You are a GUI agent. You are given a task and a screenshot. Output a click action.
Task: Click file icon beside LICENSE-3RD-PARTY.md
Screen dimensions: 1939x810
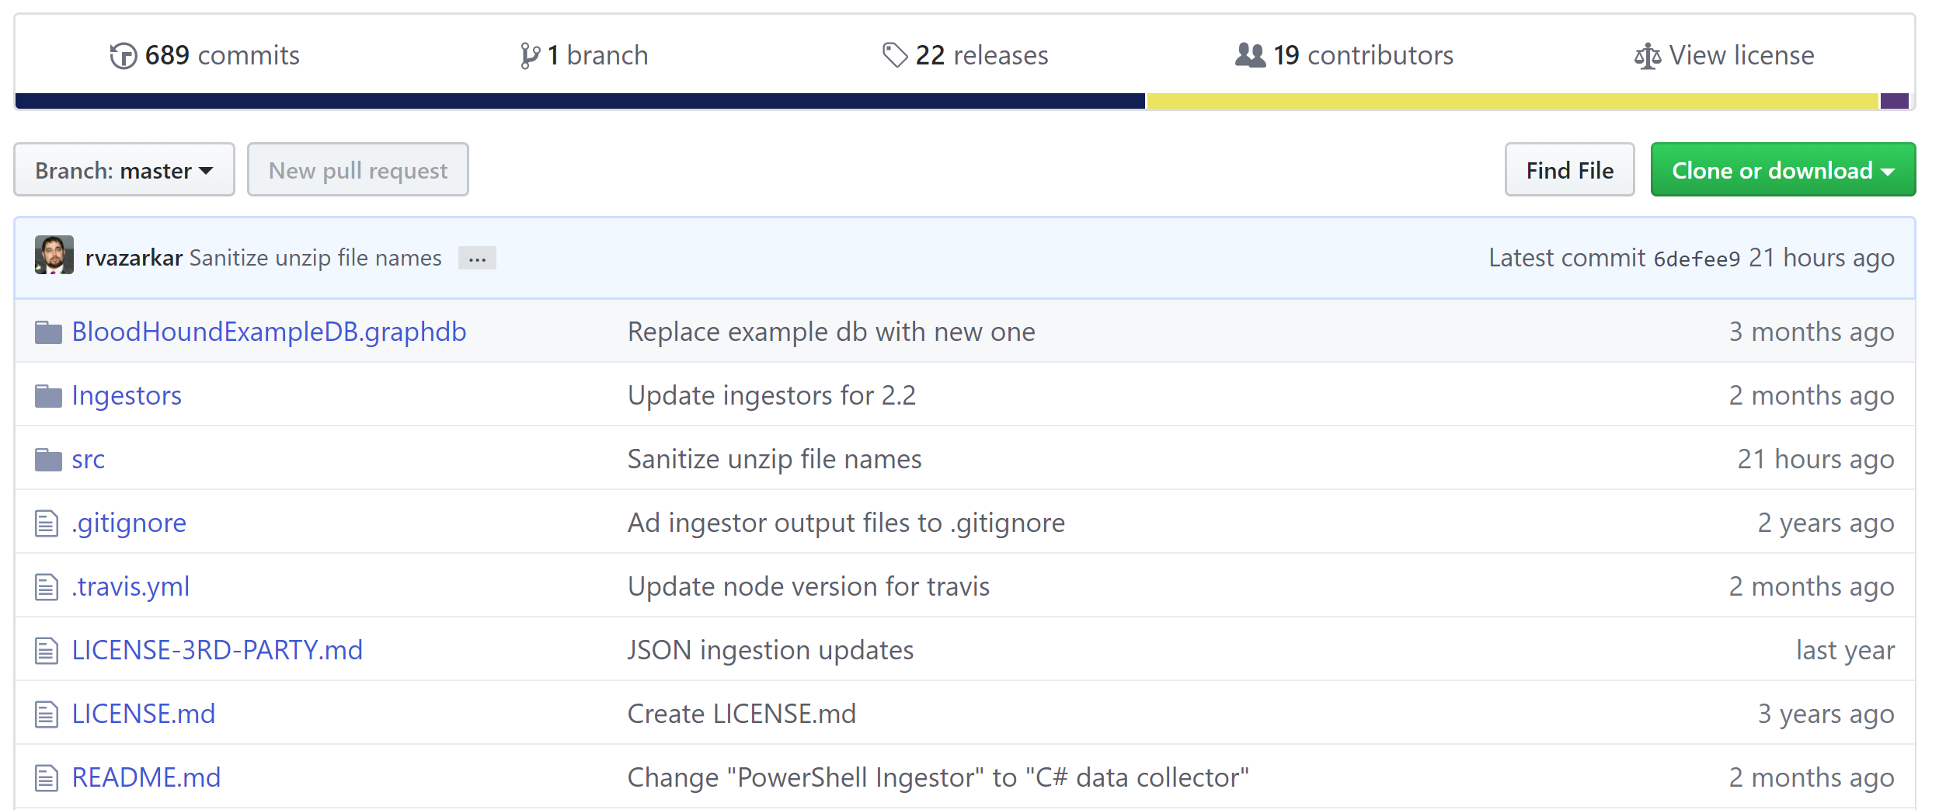[x=47, y=651]
